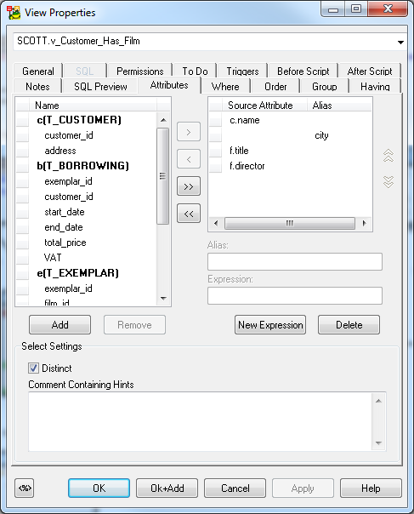The height and width of the screenshot is (514, 414).
Task: Click Comment Containing Hints scroll up arrow
Action: point(378,401)
